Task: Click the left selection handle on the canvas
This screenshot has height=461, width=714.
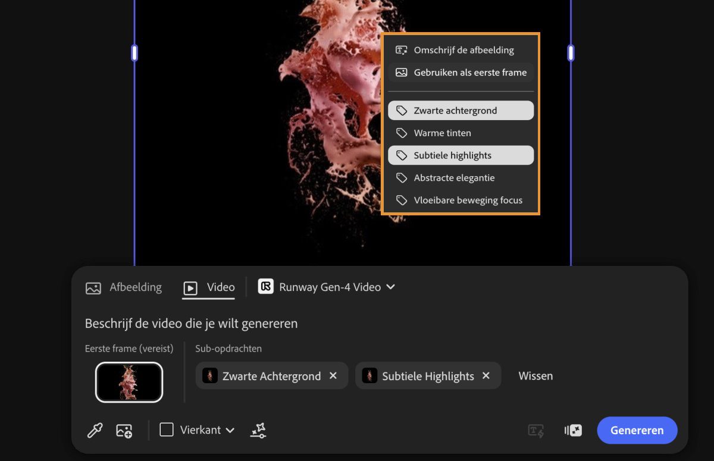Action: [134, 53]
